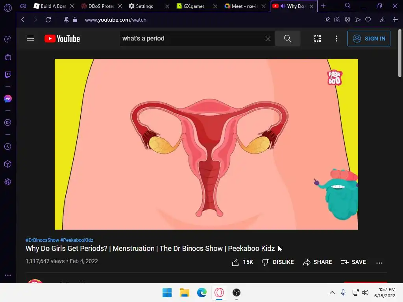Go back to previous page
Screen dimensions: 403x302
pyautogui.click(x=23, y=20)
